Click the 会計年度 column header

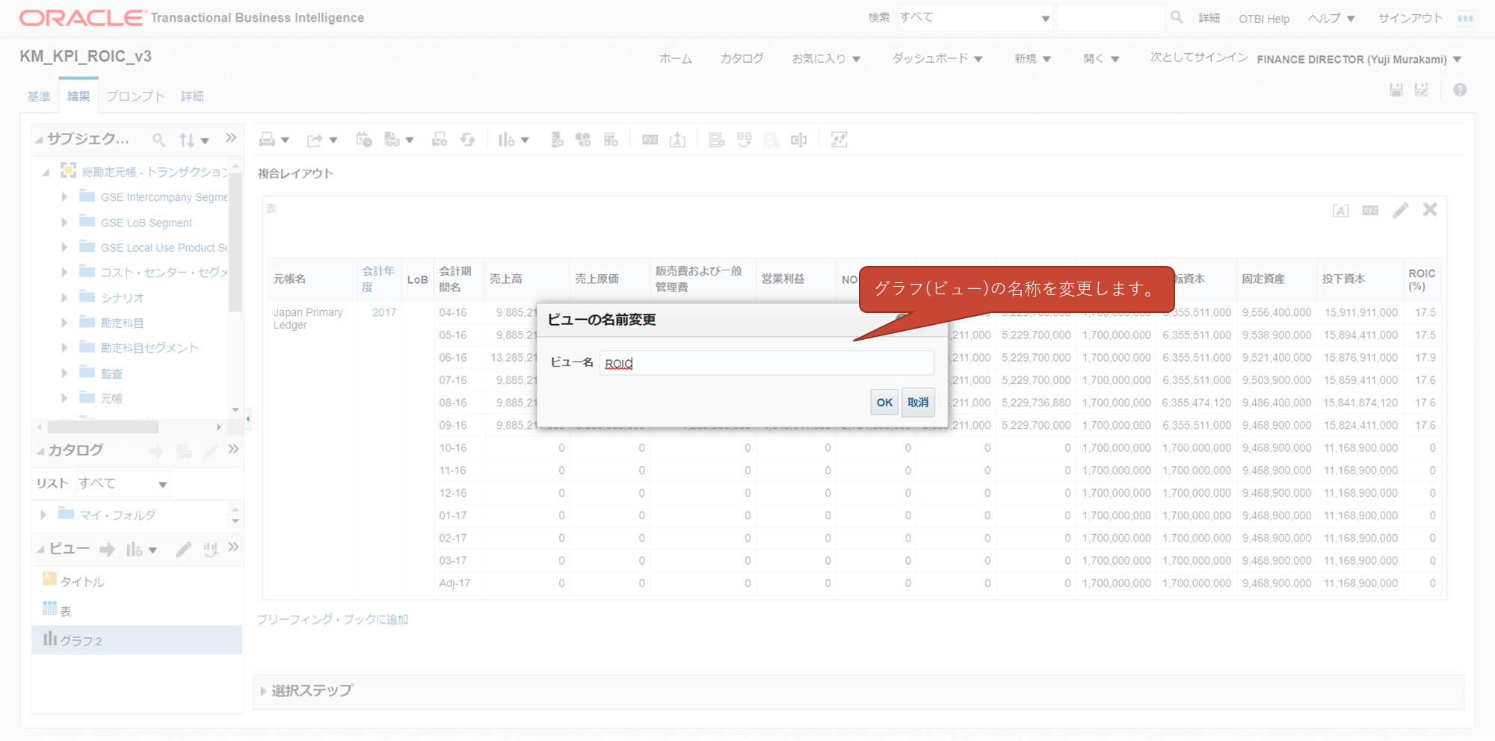pyautogui.click(x=378, y=279)
